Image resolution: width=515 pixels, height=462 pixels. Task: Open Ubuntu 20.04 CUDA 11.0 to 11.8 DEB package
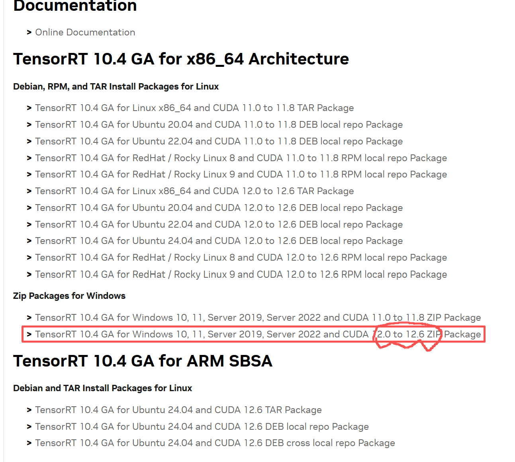219,125
